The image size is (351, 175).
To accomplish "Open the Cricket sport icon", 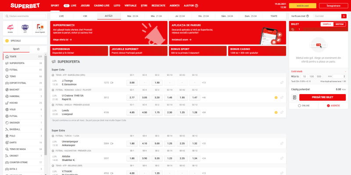I will point(7,156).
